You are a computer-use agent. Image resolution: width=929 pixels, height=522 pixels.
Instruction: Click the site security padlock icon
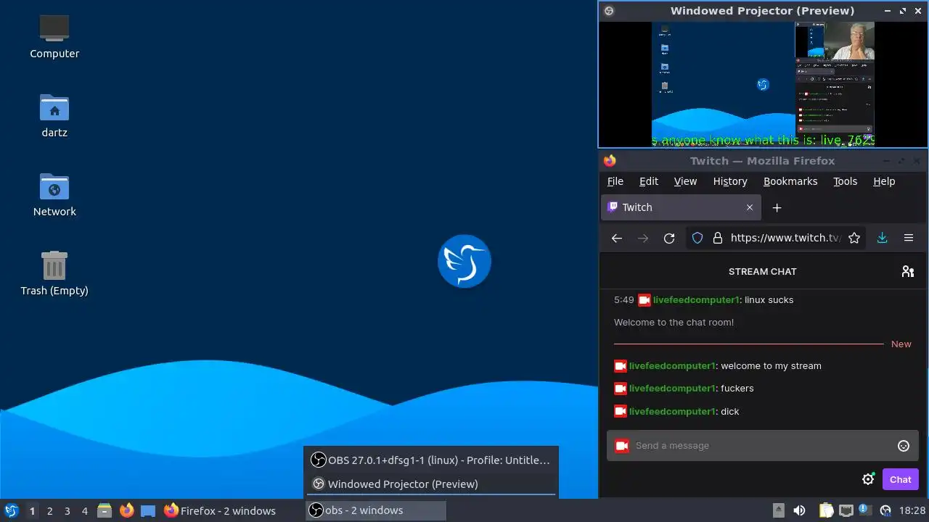coord(718,238)
